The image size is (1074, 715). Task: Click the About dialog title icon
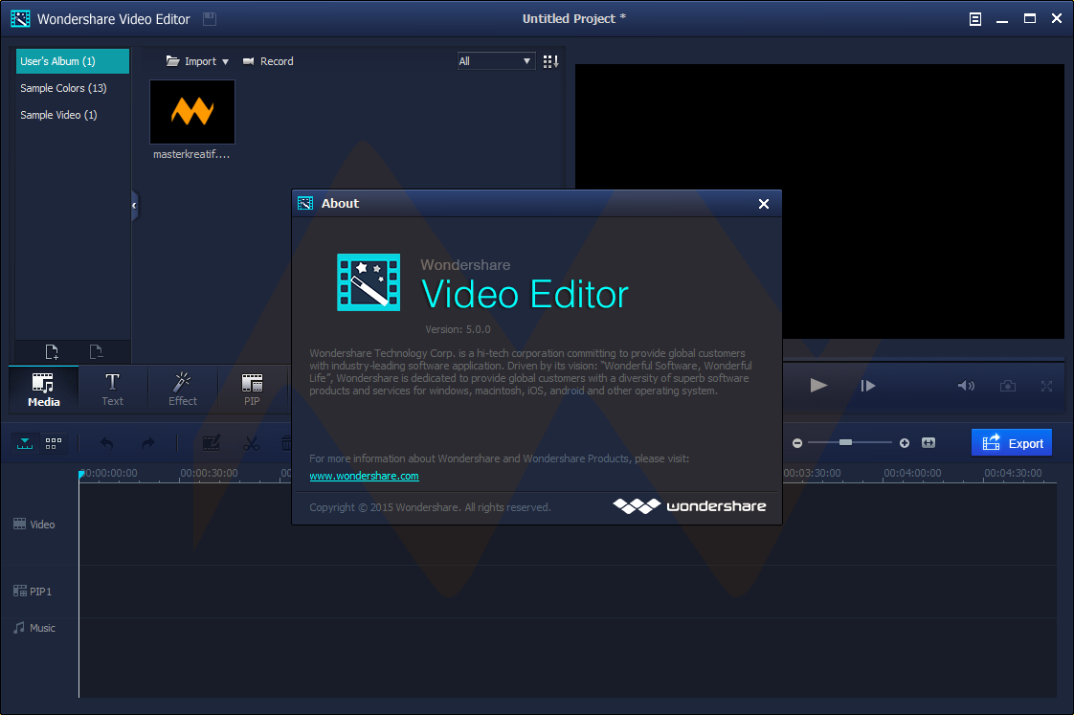pos(305,204)
